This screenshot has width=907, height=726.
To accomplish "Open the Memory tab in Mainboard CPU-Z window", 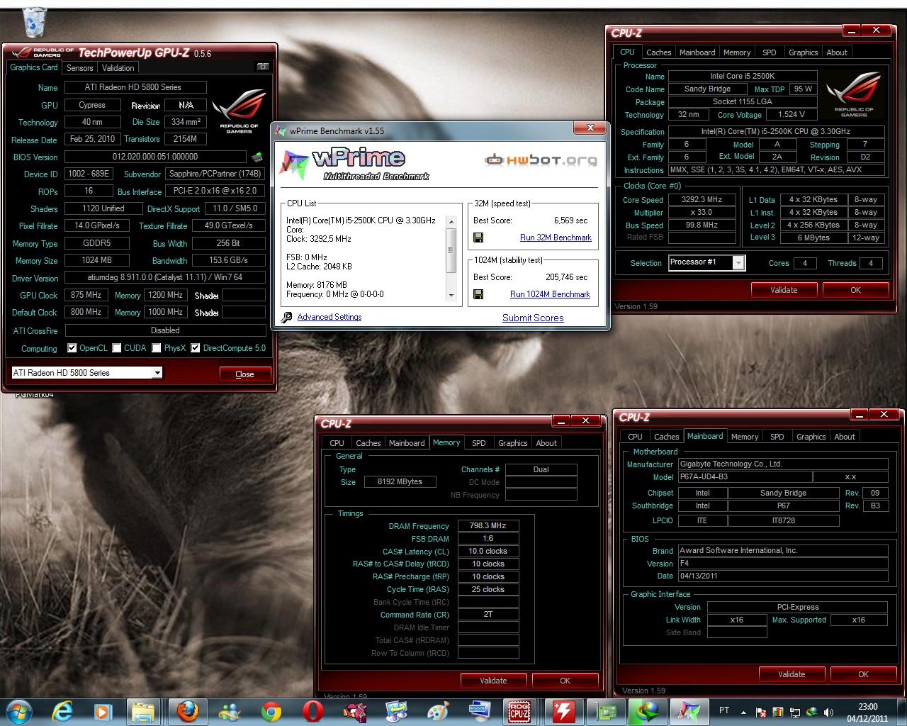I will point(745,437).
